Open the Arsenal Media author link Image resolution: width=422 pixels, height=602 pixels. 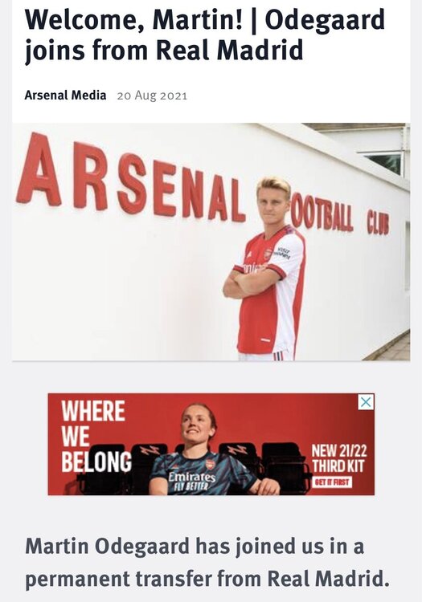pyautogui.click(x=65, y=95)
